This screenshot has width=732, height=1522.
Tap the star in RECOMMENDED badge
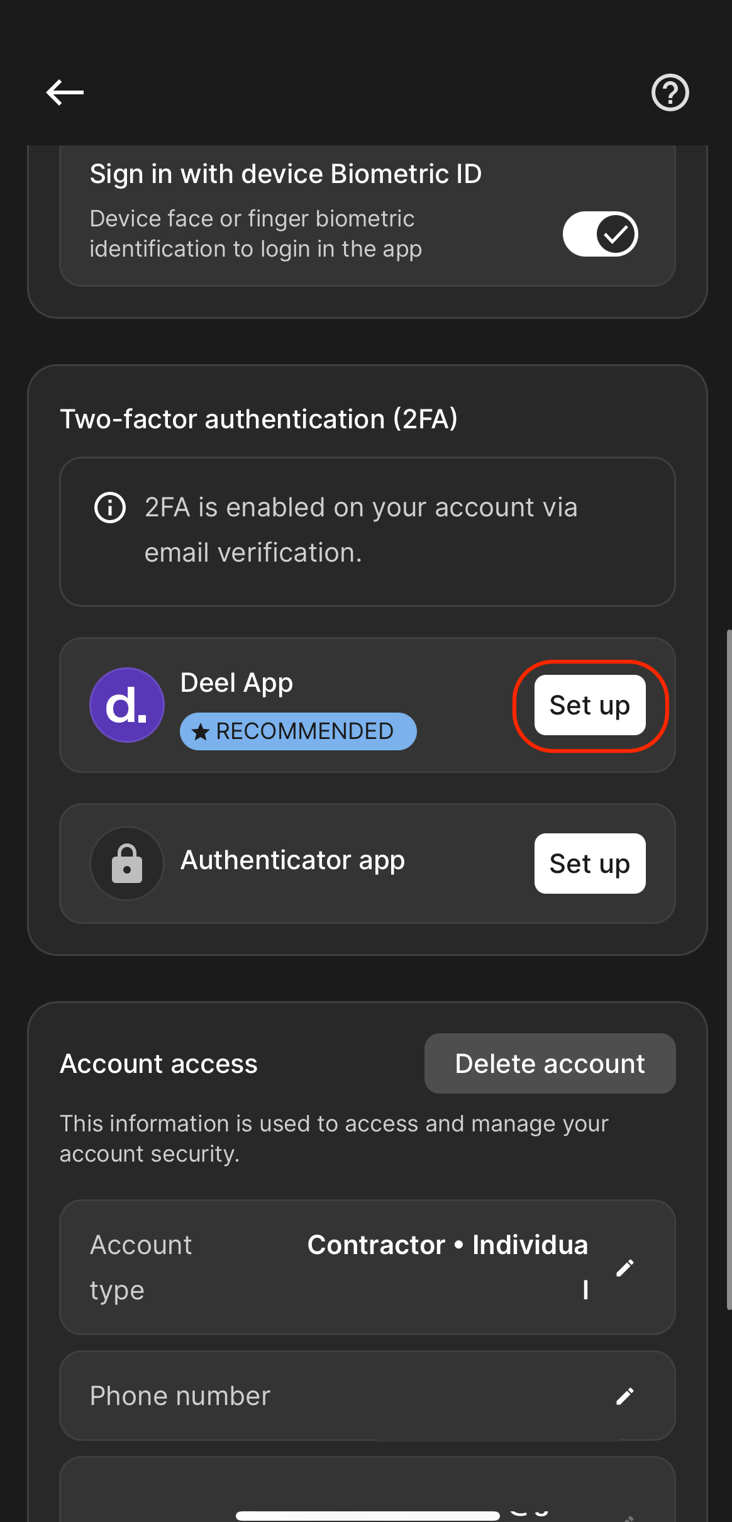pos(201,731)
